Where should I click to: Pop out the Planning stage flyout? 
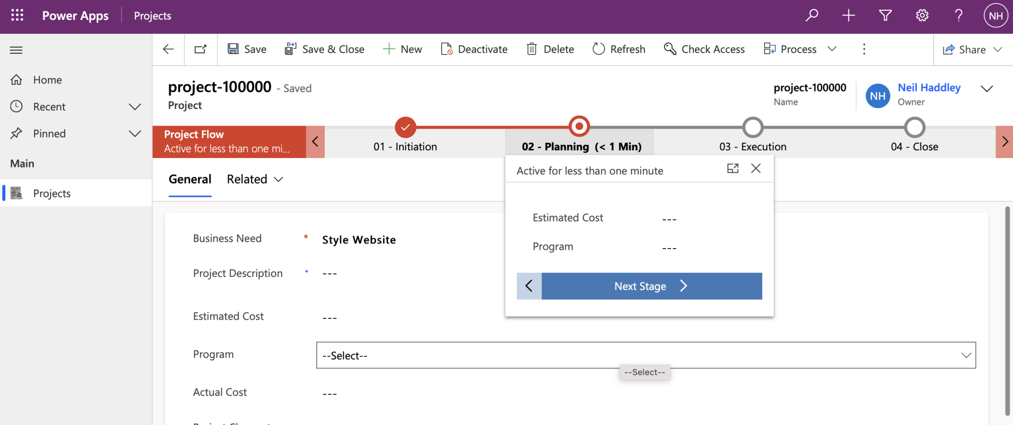(733, 168)
